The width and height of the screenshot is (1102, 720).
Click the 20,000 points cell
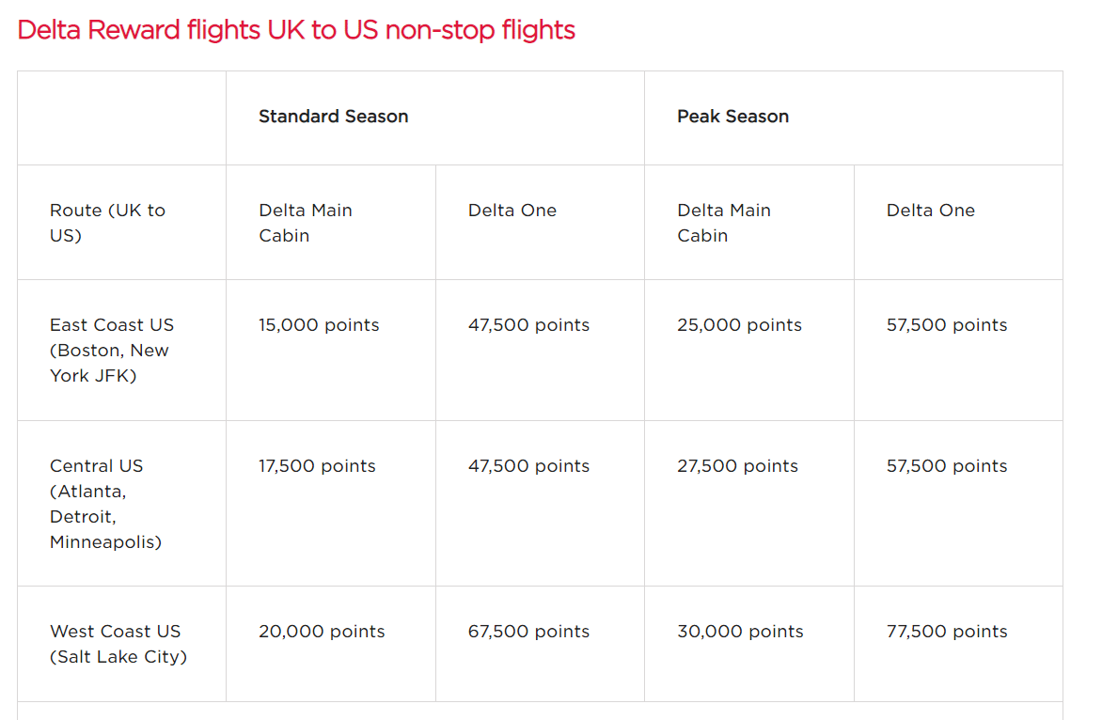(322, 632)
